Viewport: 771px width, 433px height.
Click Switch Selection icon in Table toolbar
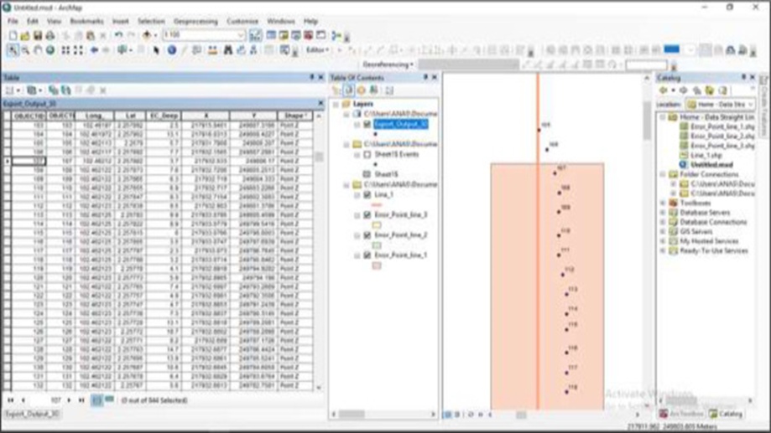tap(65, 90)
